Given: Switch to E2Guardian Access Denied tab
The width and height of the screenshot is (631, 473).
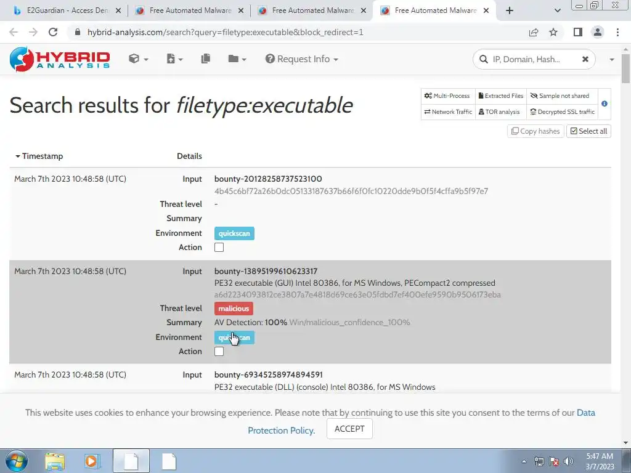Looking at the screenshot, I should 67,10.
